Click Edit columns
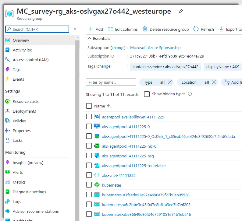Screen dimensions: 242x221 click(123, 29)
